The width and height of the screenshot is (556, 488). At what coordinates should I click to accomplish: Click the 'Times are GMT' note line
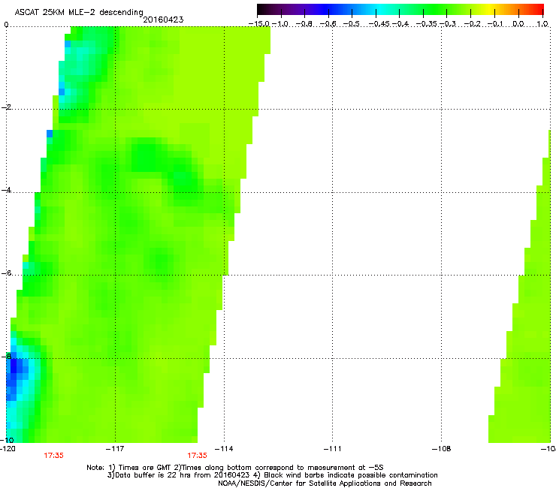point(235,468)
